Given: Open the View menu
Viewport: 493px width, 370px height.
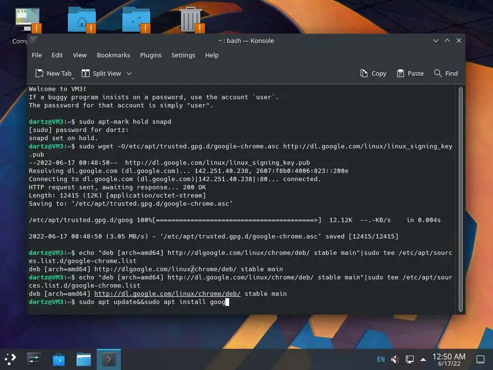Looking at the screenshot, I should [80, 55].
